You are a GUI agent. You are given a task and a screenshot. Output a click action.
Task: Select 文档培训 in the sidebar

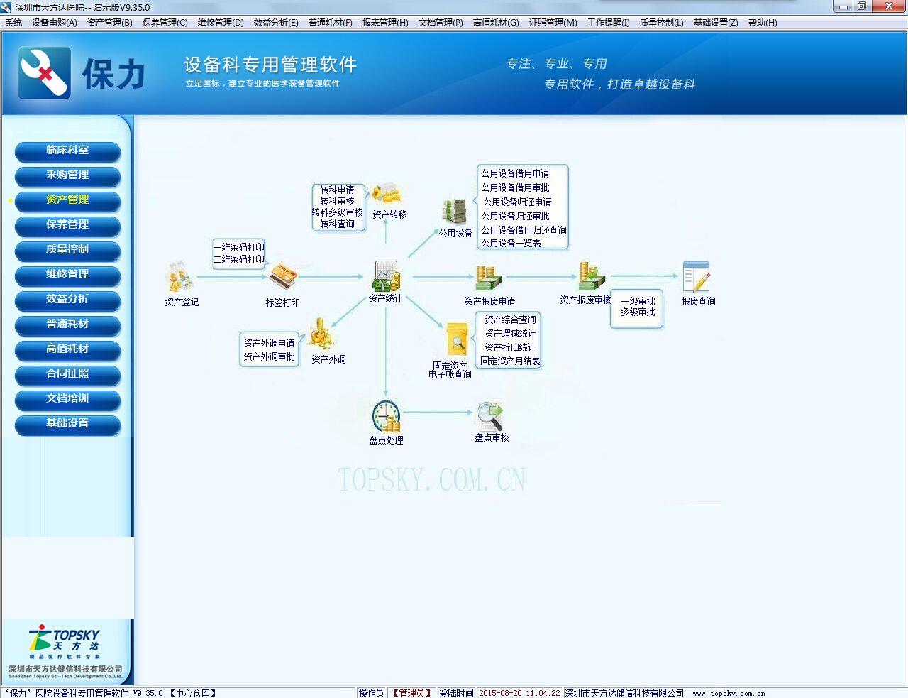point(67,400)
